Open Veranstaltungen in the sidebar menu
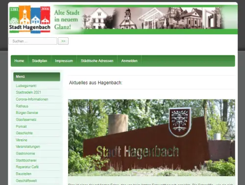 pos(28,147)
